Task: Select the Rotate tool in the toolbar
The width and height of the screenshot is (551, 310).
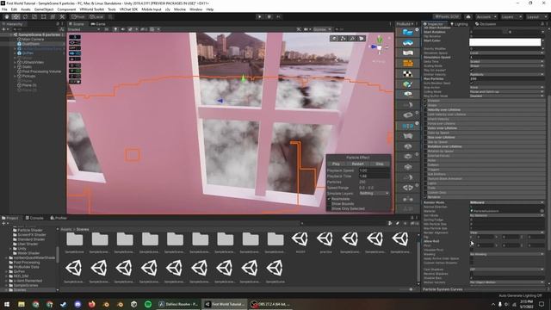Action: point(25,16)
